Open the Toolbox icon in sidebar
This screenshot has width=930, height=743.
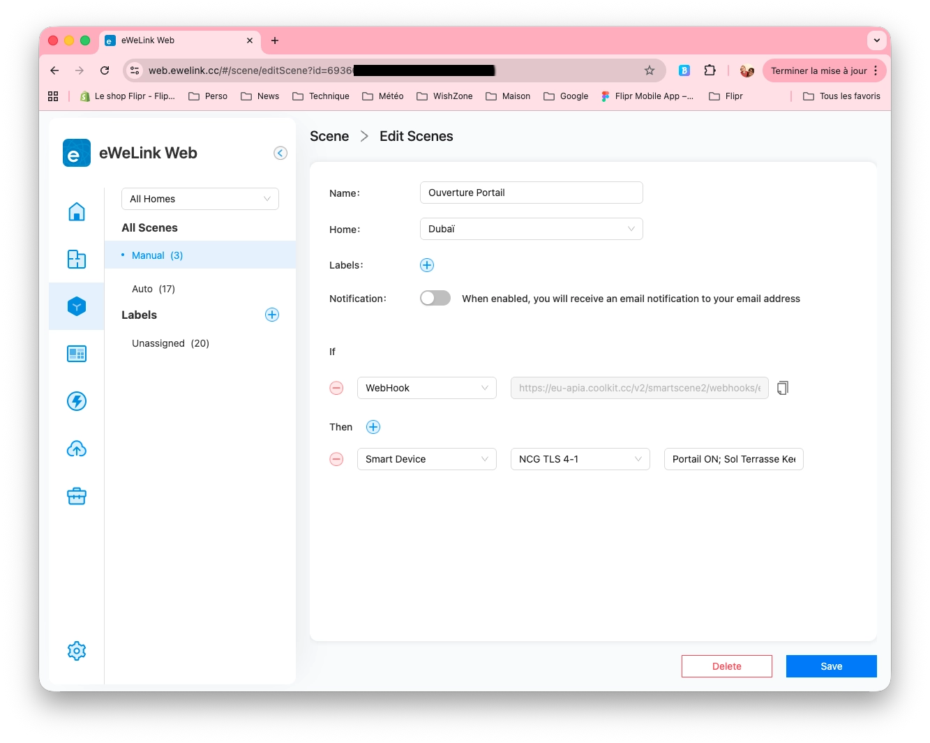pos(76,496)
